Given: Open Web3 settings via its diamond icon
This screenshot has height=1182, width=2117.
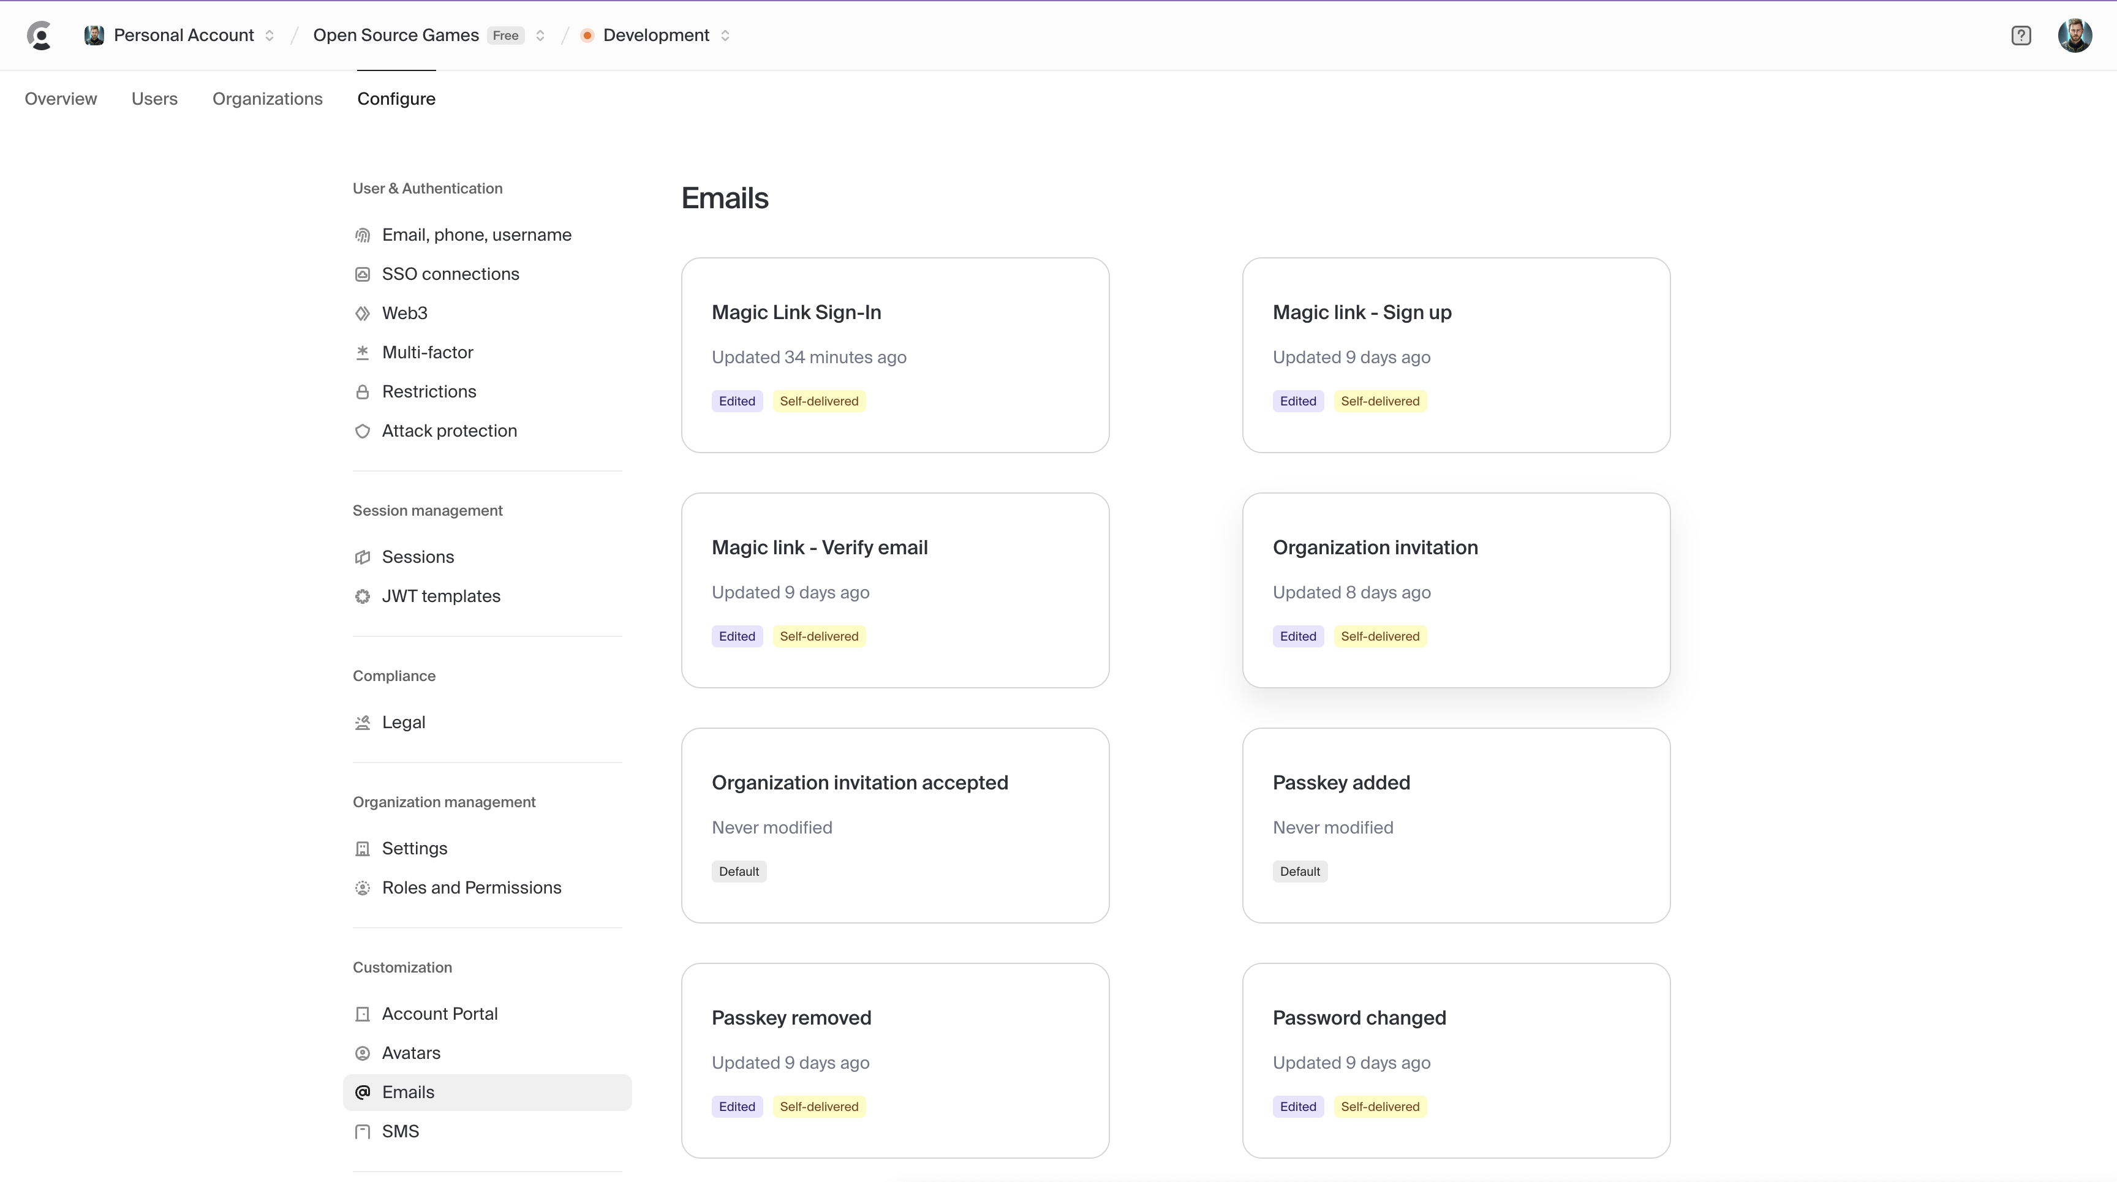Looking at the screenshot, I should tap(363, 313).
